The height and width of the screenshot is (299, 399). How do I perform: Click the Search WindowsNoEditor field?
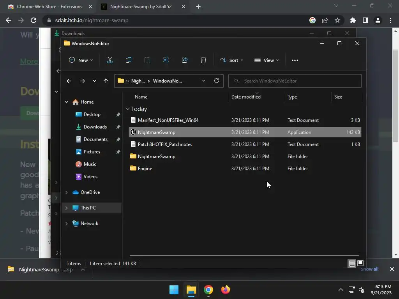295,81
